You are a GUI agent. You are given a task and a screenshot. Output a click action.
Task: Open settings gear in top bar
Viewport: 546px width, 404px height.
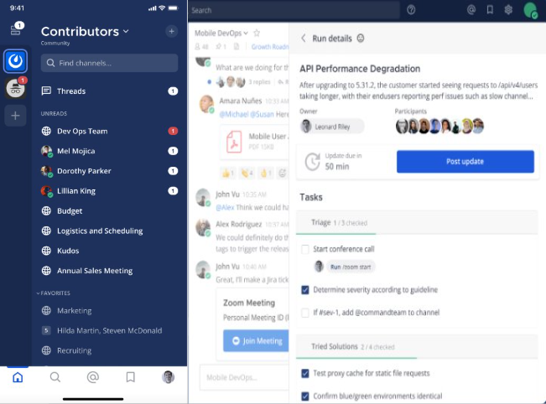508,10
